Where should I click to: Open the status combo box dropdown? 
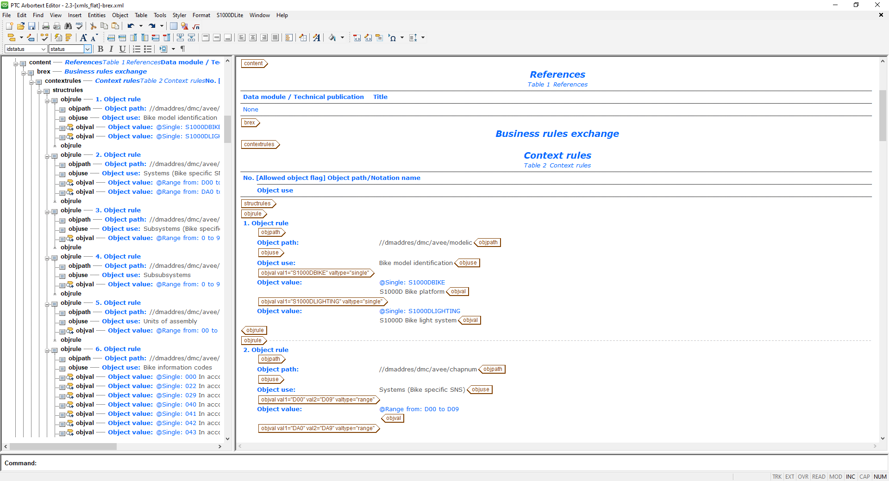point(88,49)
